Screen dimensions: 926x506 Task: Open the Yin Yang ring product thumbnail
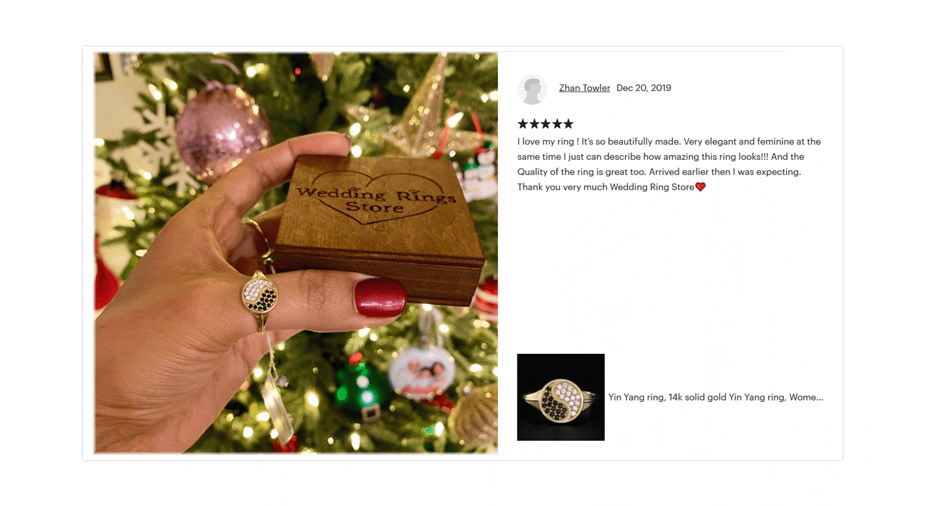pyautogui.click(x=561, y=397)
